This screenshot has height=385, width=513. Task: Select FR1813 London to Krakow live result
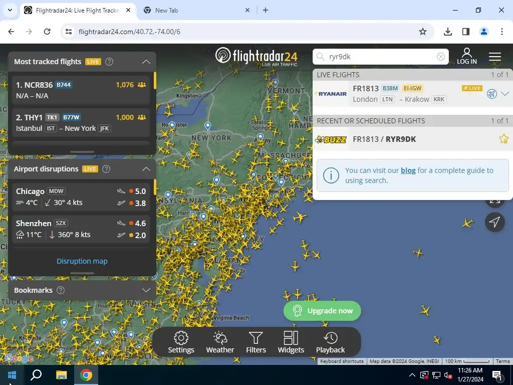(x=413, y=94)
